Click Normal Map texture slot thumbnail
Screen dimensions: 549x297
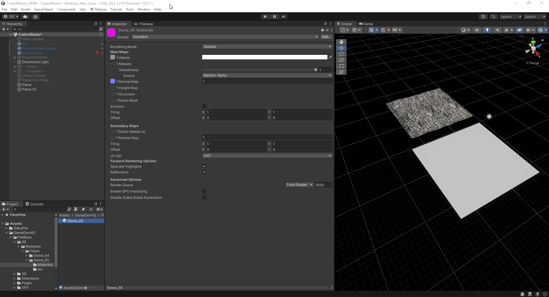pyautogui.click(x=113, y=81)
